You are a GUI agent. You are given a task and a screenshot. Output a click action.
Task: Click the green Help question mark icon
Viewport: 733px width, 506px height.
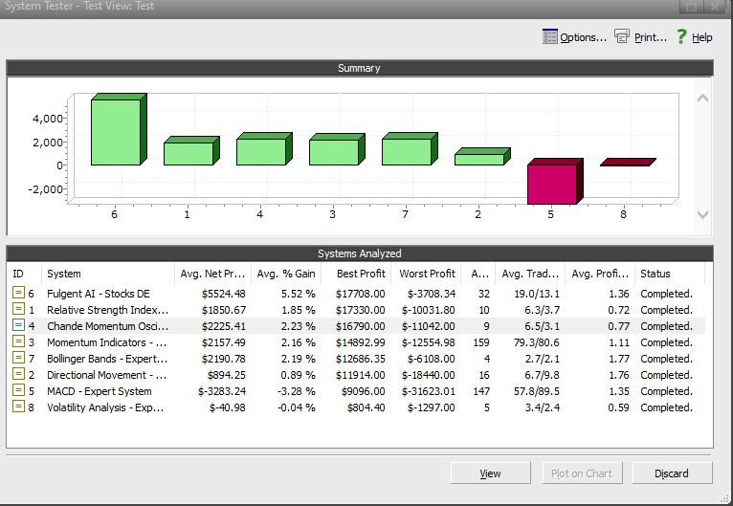tap(681, 37)
